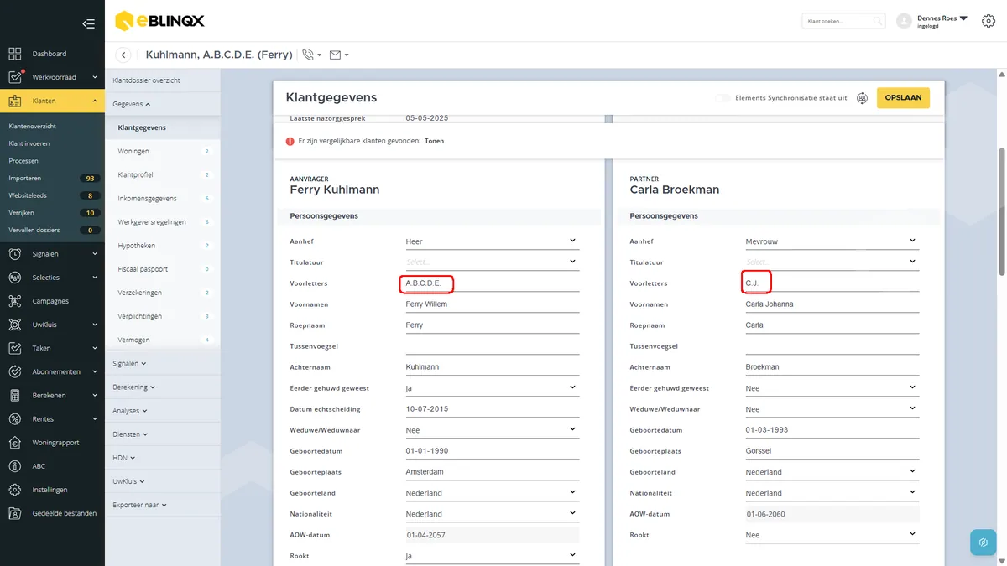Click the phone icon beside client name
The height and width of the screenshot is (566, 1007).
tap(309, 55)
